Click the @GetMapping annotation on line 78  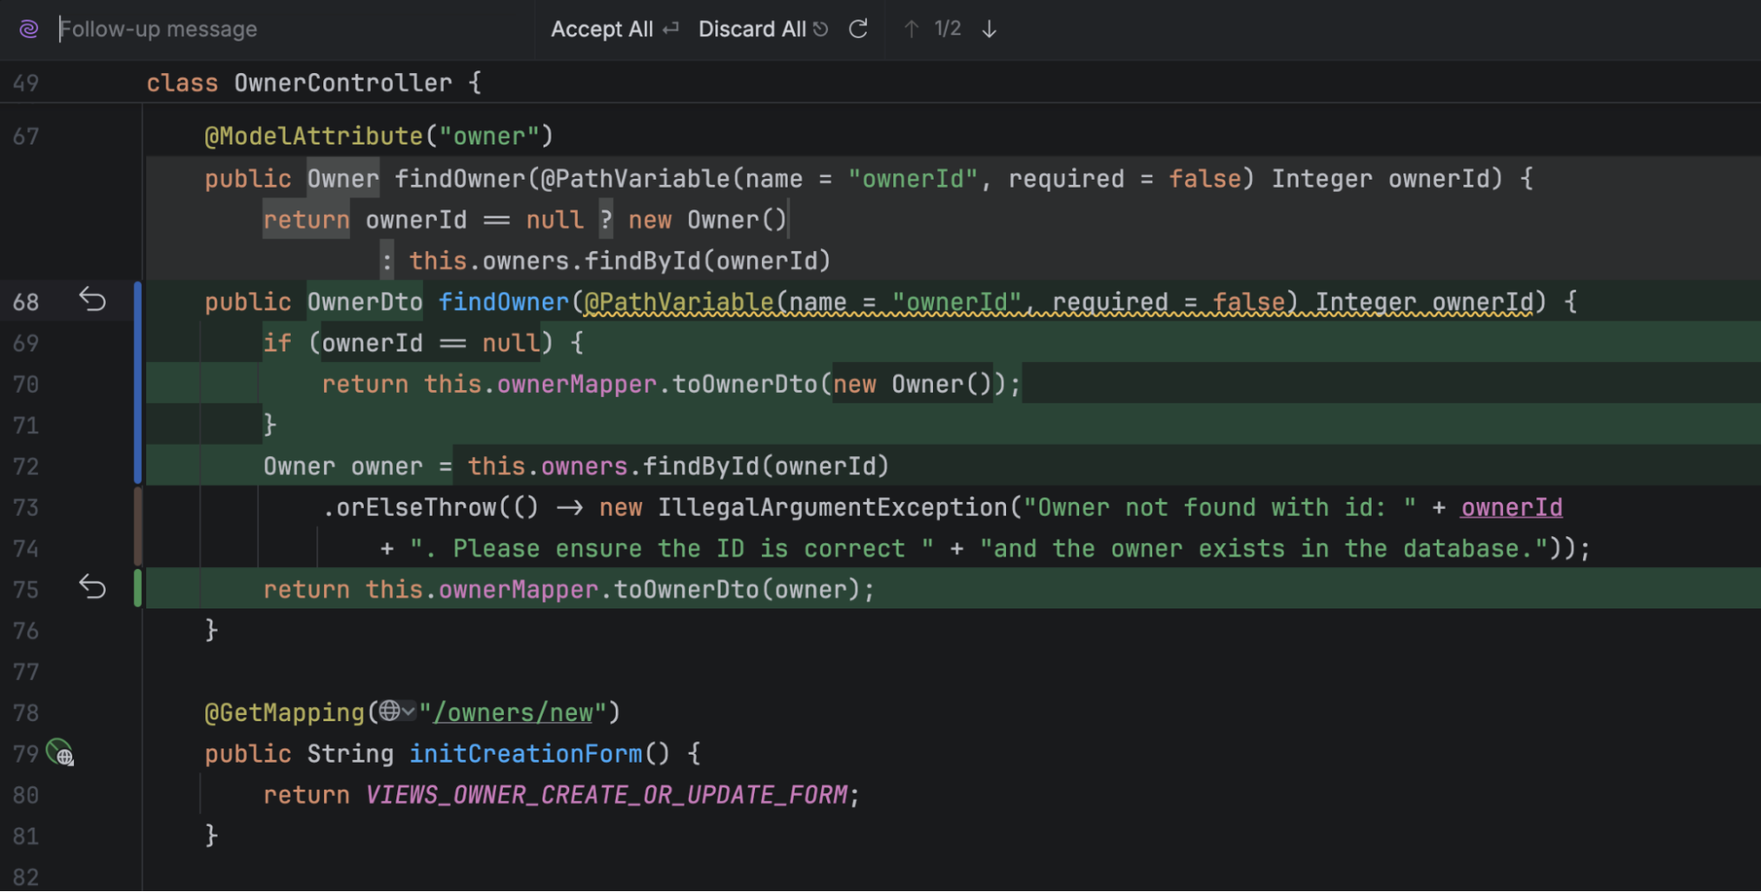(x=285, y=712)
